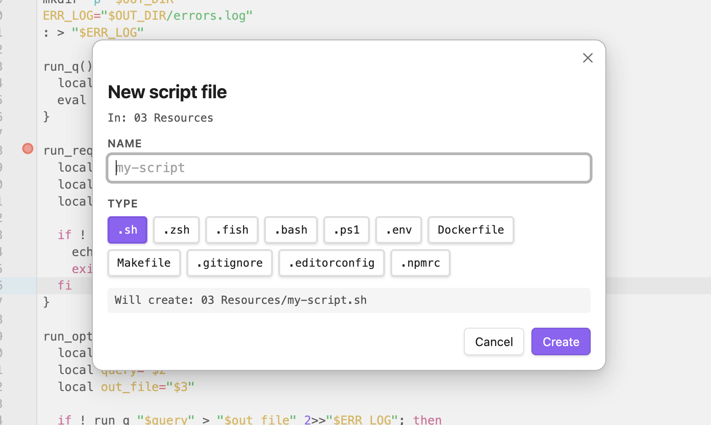This screenshot has width=711, height=425.
Task: Focus the script name input field
Action: coord(349,168)
